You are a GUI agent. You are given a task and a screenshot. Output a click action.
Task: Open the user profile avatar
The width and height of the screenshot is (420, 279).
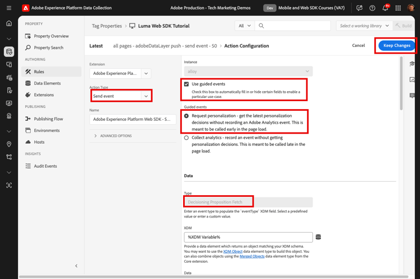(x=411, y=8)
